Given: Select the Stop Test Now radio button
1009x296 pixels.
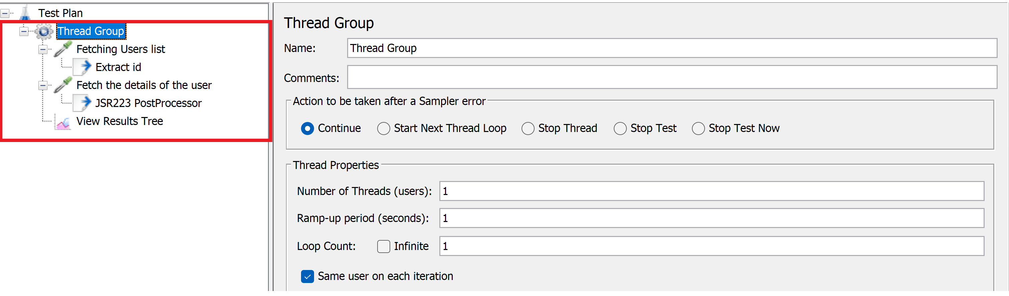Looking at the screenshot, I should coord(698,129).
